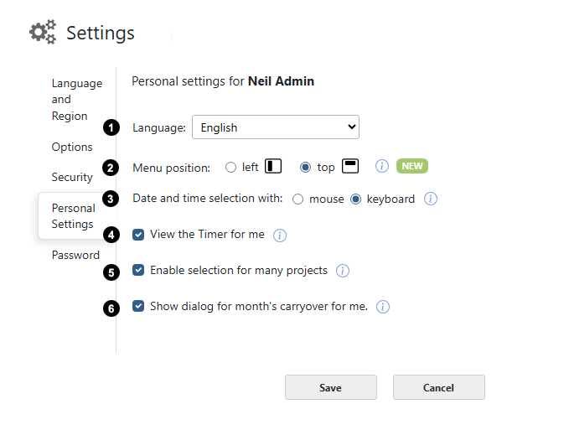
Task: Toggle Show dialog for month's carryover checkbox
Action: [138, 306]
